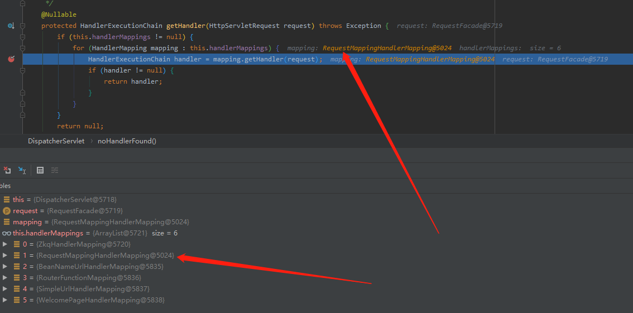
Task: Click the element icon of RequestMappingHandlerMapping@5024 list entry
Action: [x=17, y=256]
